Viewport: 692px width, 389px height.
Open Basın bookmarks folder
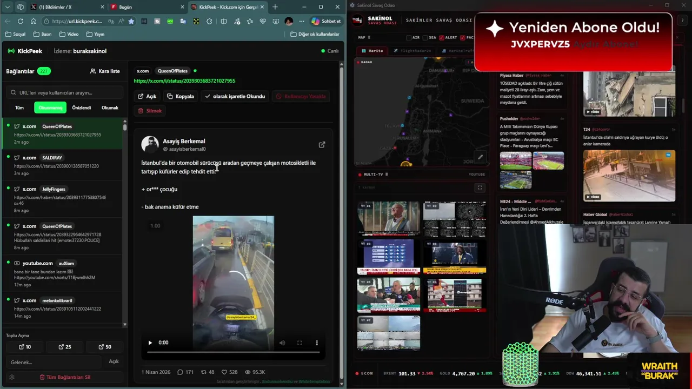tap(42, 34)
